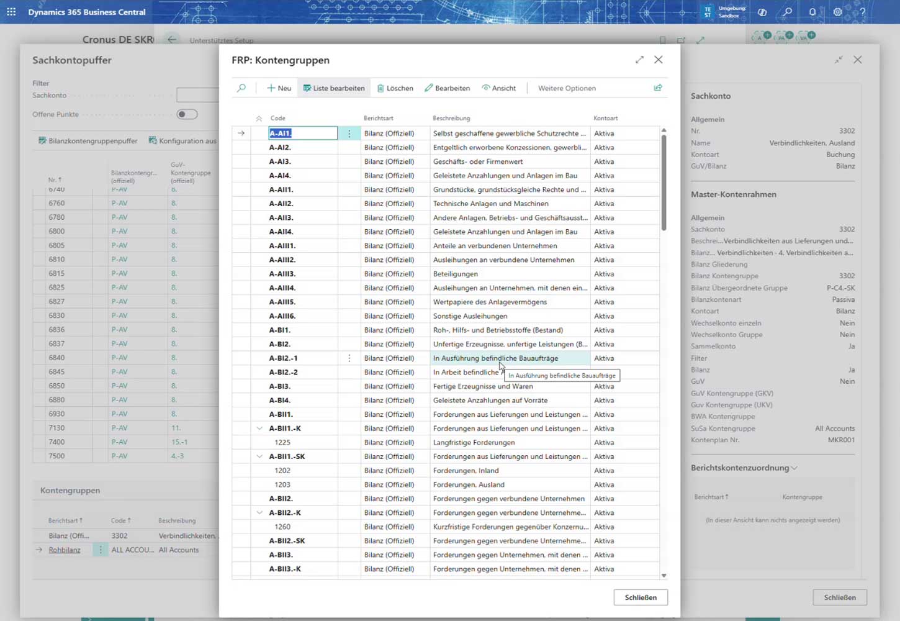Open the help question mark icon
Viewport: 900px width, 621px height.
pos(862,12)
